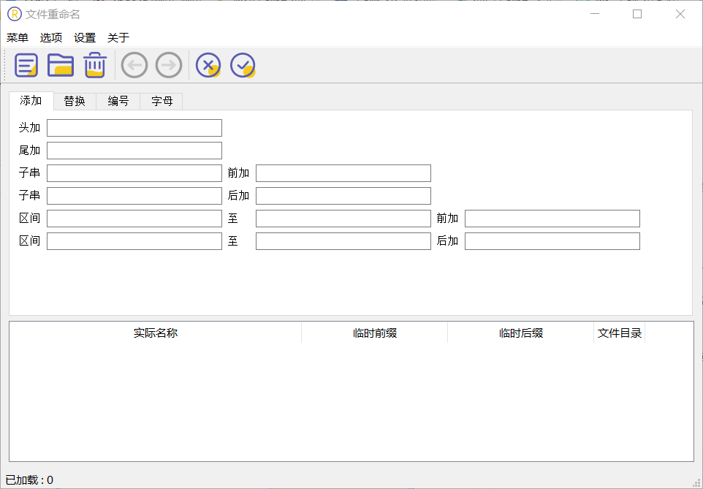Click the 尾加 input field

tap(134, 151)
